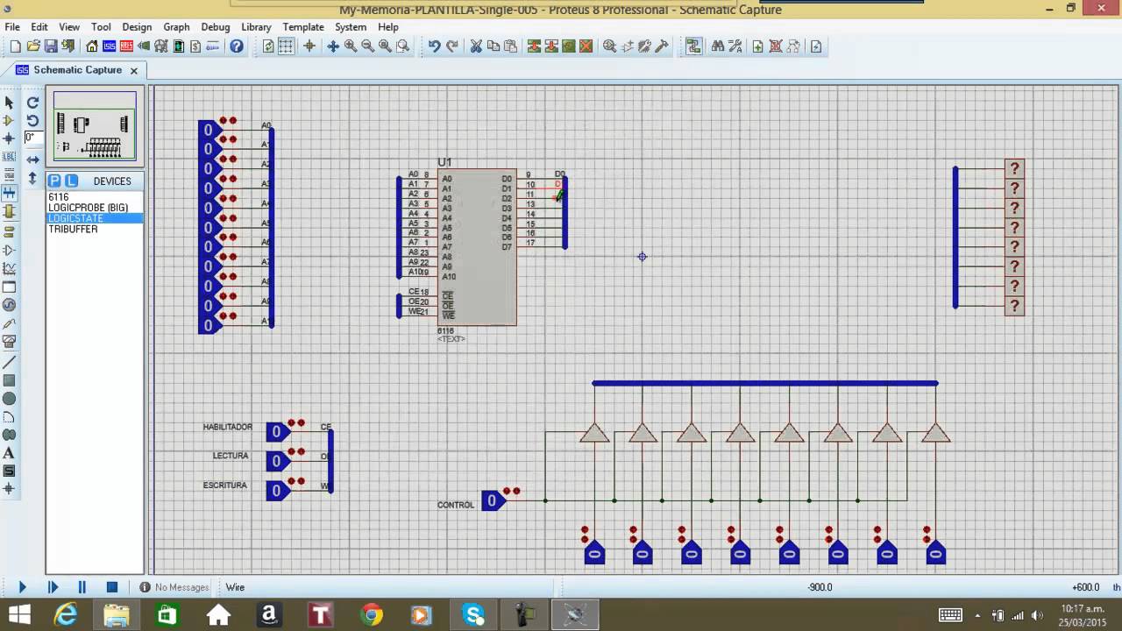Click the New Project toolbar icon
The height and width of the screenshot is (631, 1122).
click(15, 46)
